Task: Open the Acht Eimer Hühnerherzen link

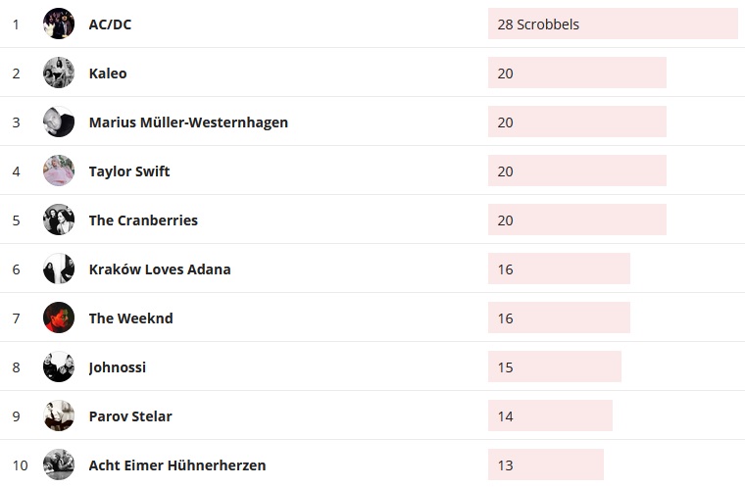Action: click(177, 465)
